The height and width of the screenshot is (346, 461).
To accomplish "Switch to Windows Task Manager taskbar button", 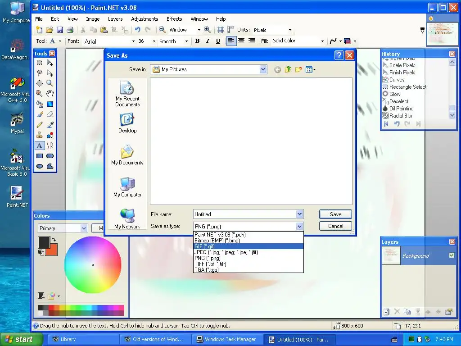I will 227,339.
